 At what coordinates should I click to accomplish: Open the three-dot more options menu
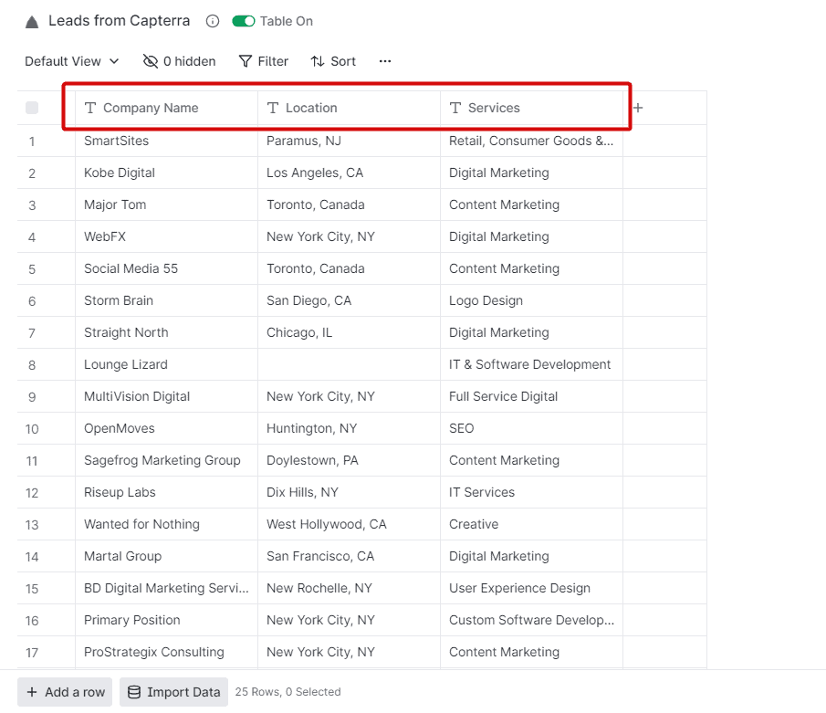click(385, 61)
